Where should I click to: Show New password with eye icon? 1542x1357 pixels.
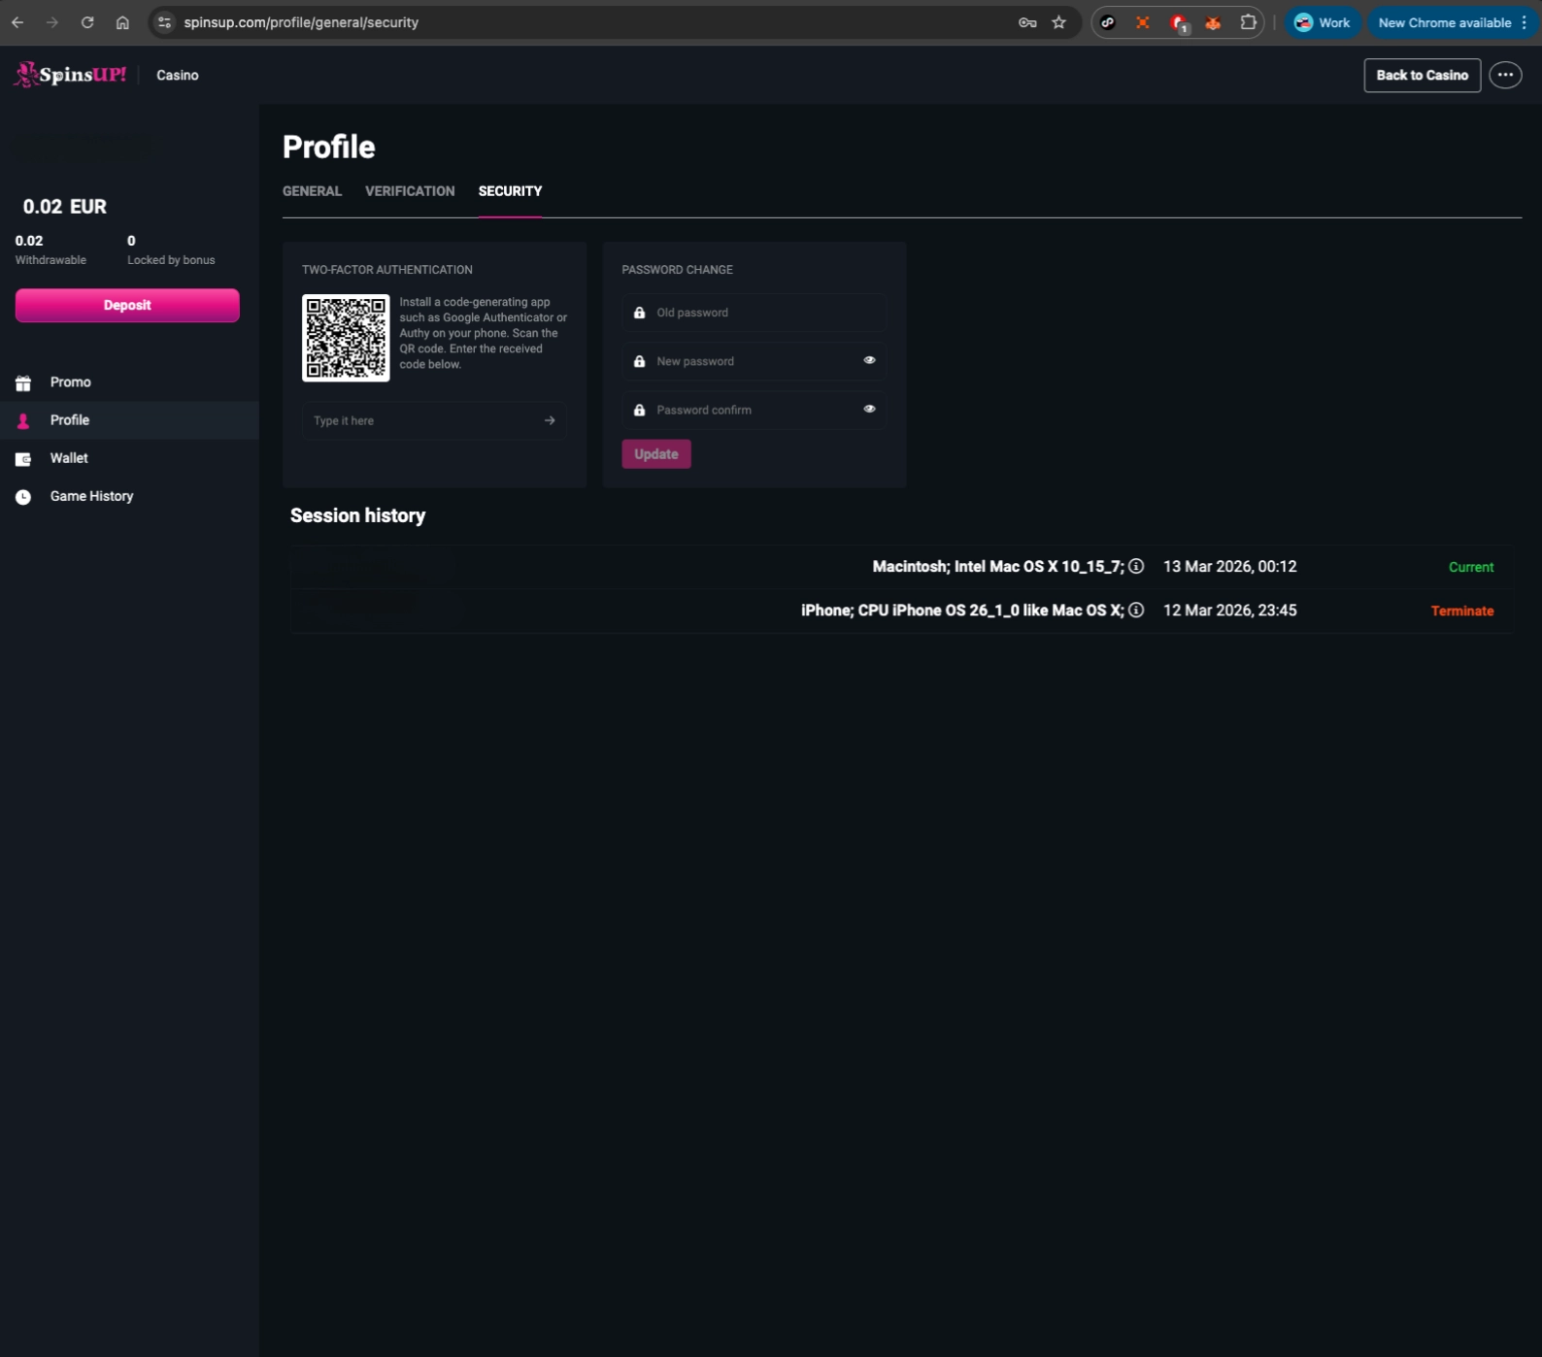[869, 360]
